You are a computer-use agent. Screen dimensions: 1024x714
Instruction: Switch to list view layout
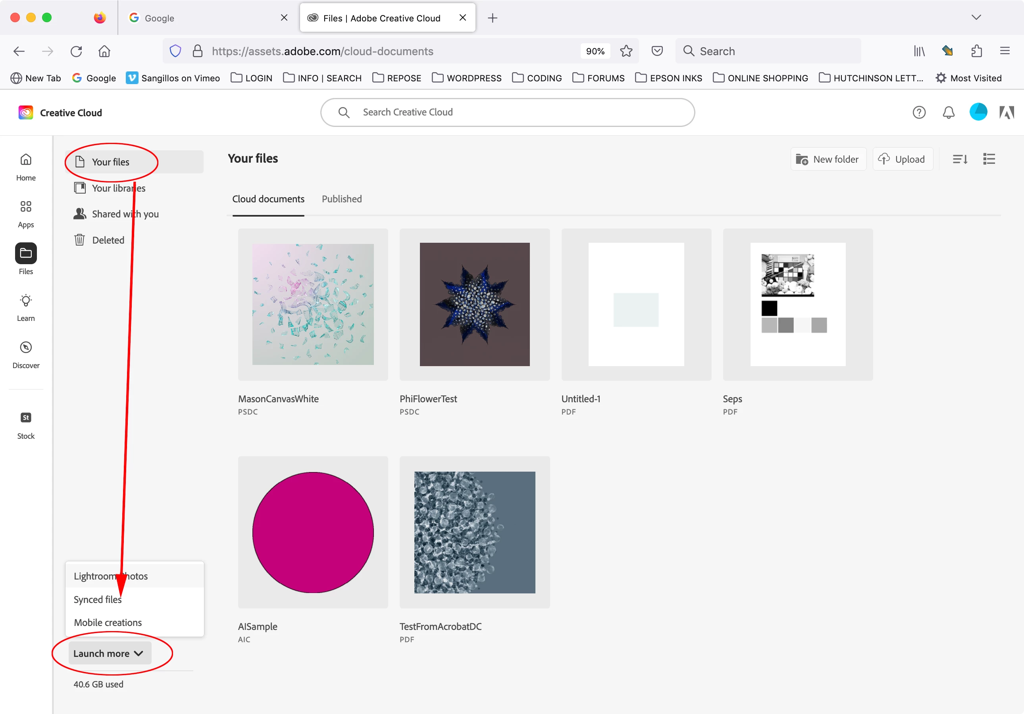click(989, 159)
